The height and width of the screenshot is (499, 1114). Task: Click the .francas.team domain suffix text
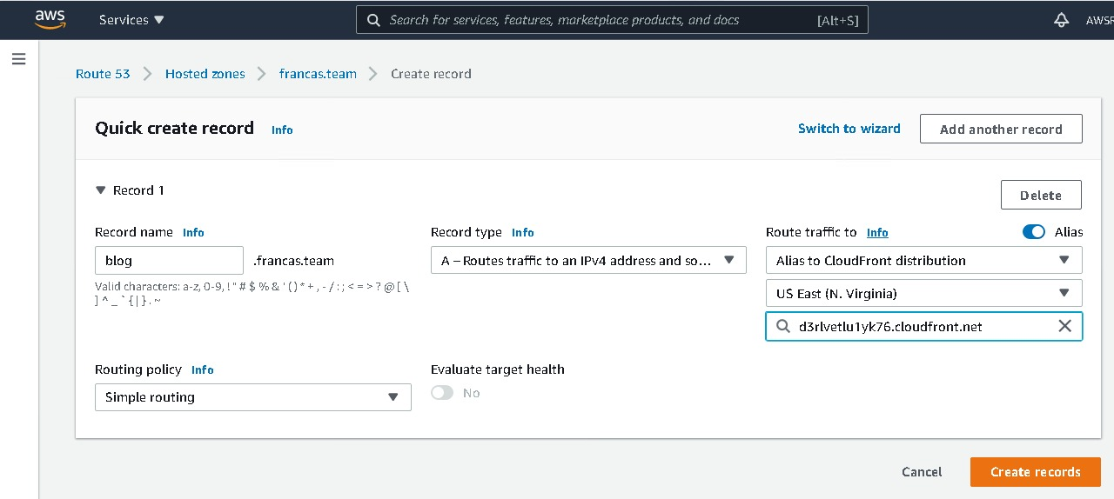[293, 260]
